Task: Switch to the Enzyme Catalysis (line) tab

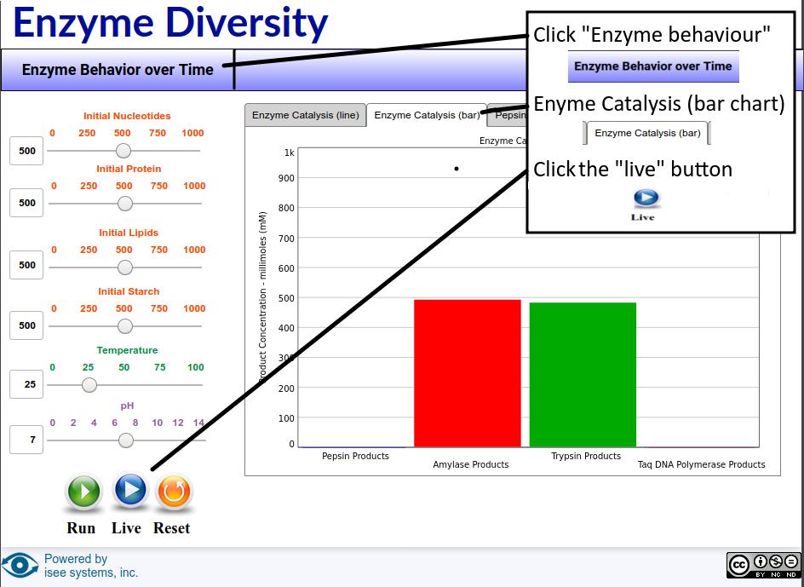Action: pos(305,115)
